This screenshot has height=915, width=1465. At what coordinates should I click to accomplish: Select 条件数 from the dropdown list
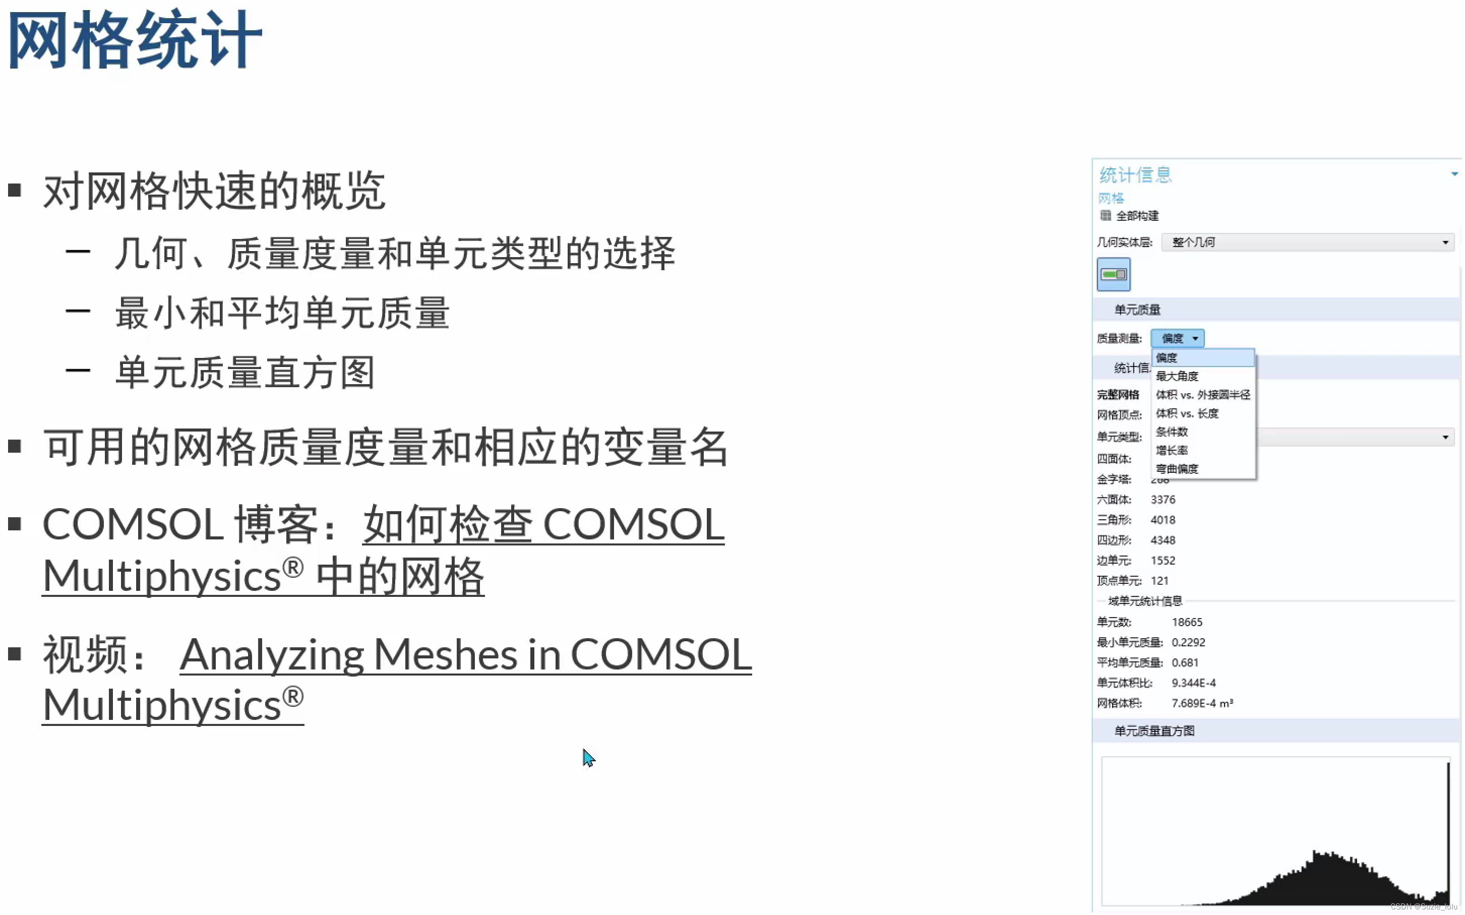(x=1172, y=432)
